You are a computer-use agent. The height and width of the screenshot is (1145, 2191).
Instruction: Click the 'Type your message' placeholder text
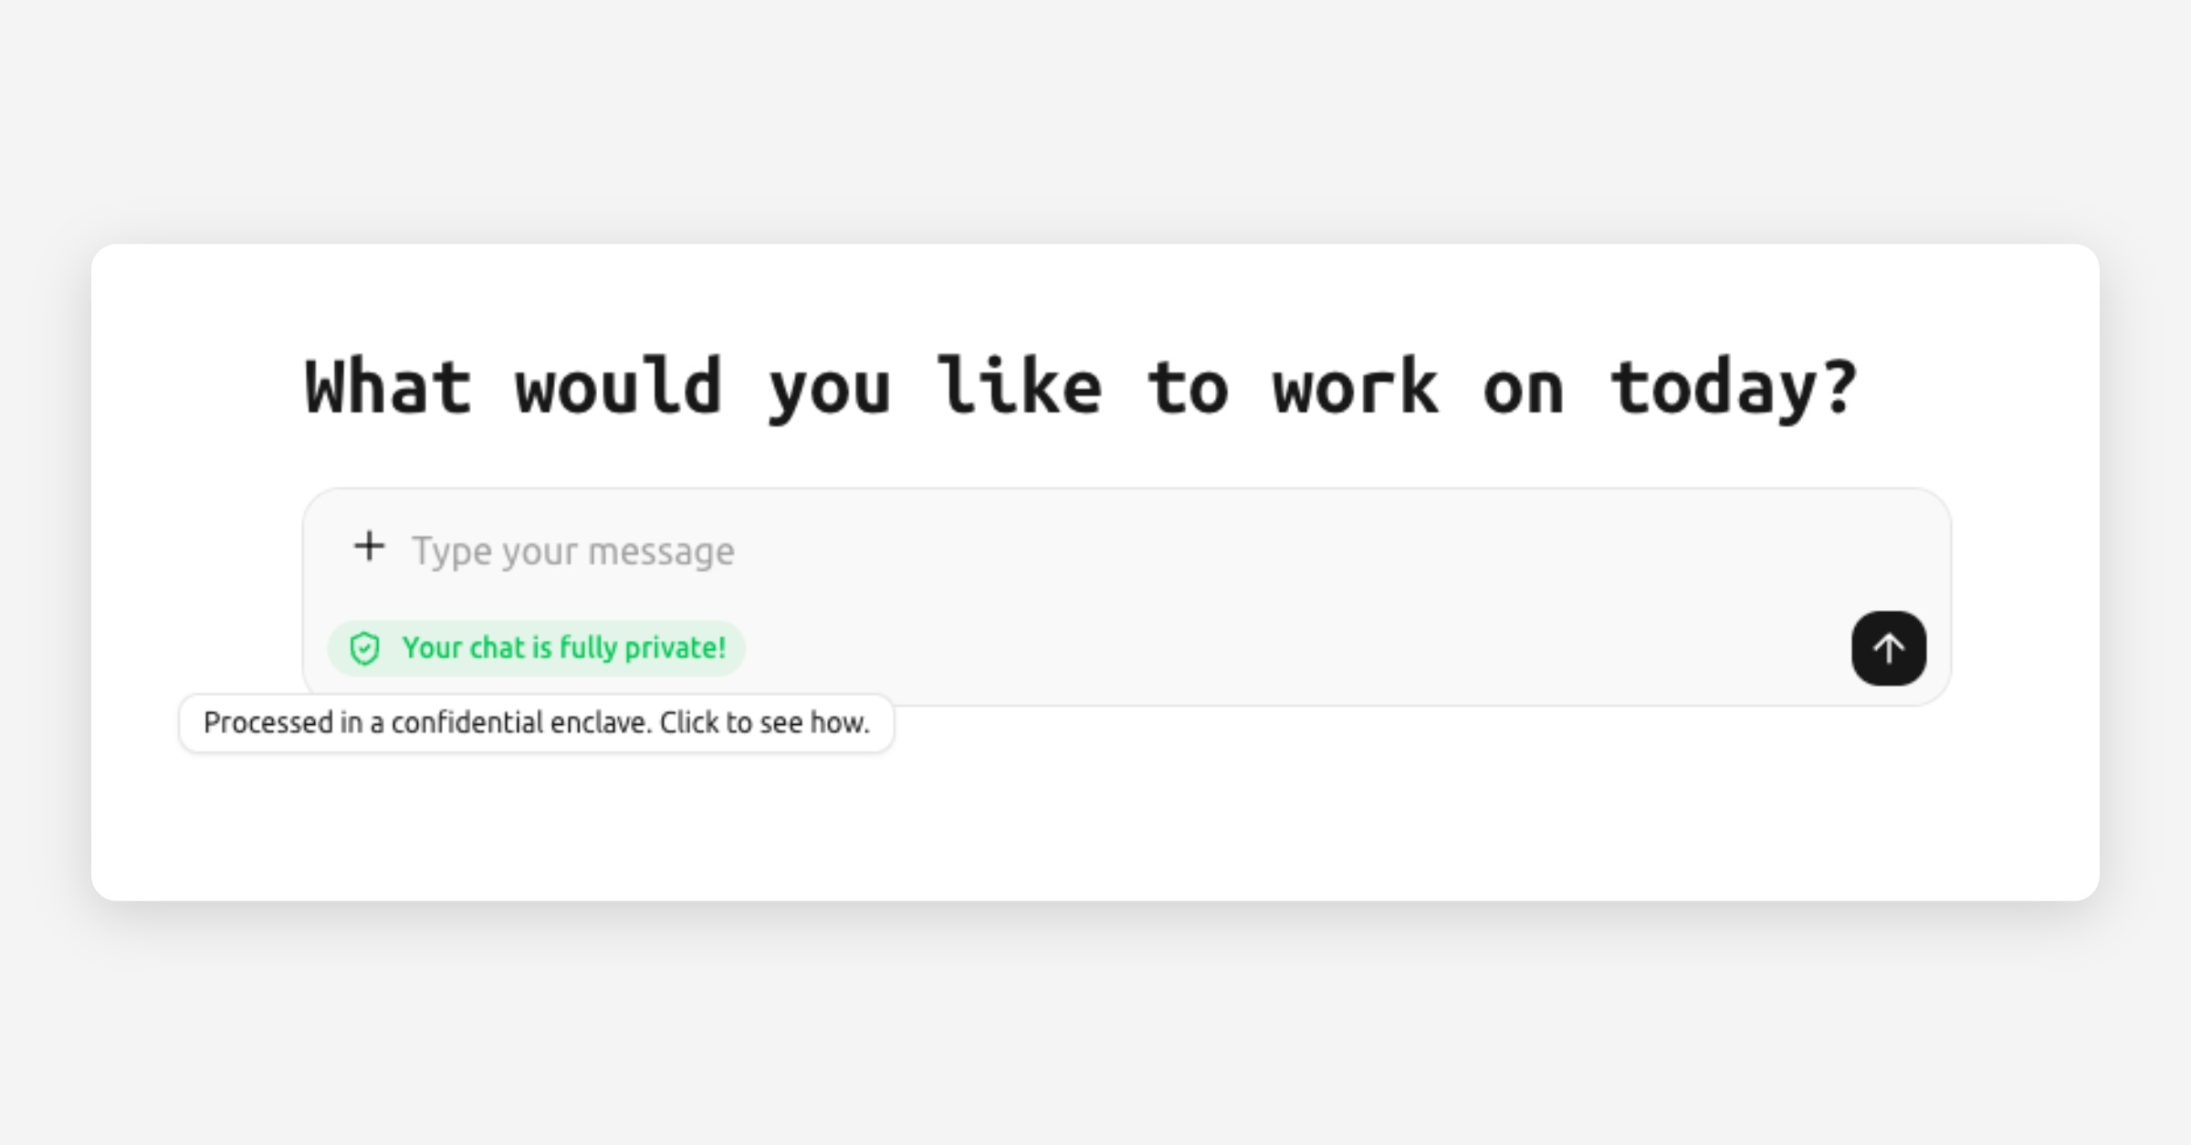(x=573, y=551)
